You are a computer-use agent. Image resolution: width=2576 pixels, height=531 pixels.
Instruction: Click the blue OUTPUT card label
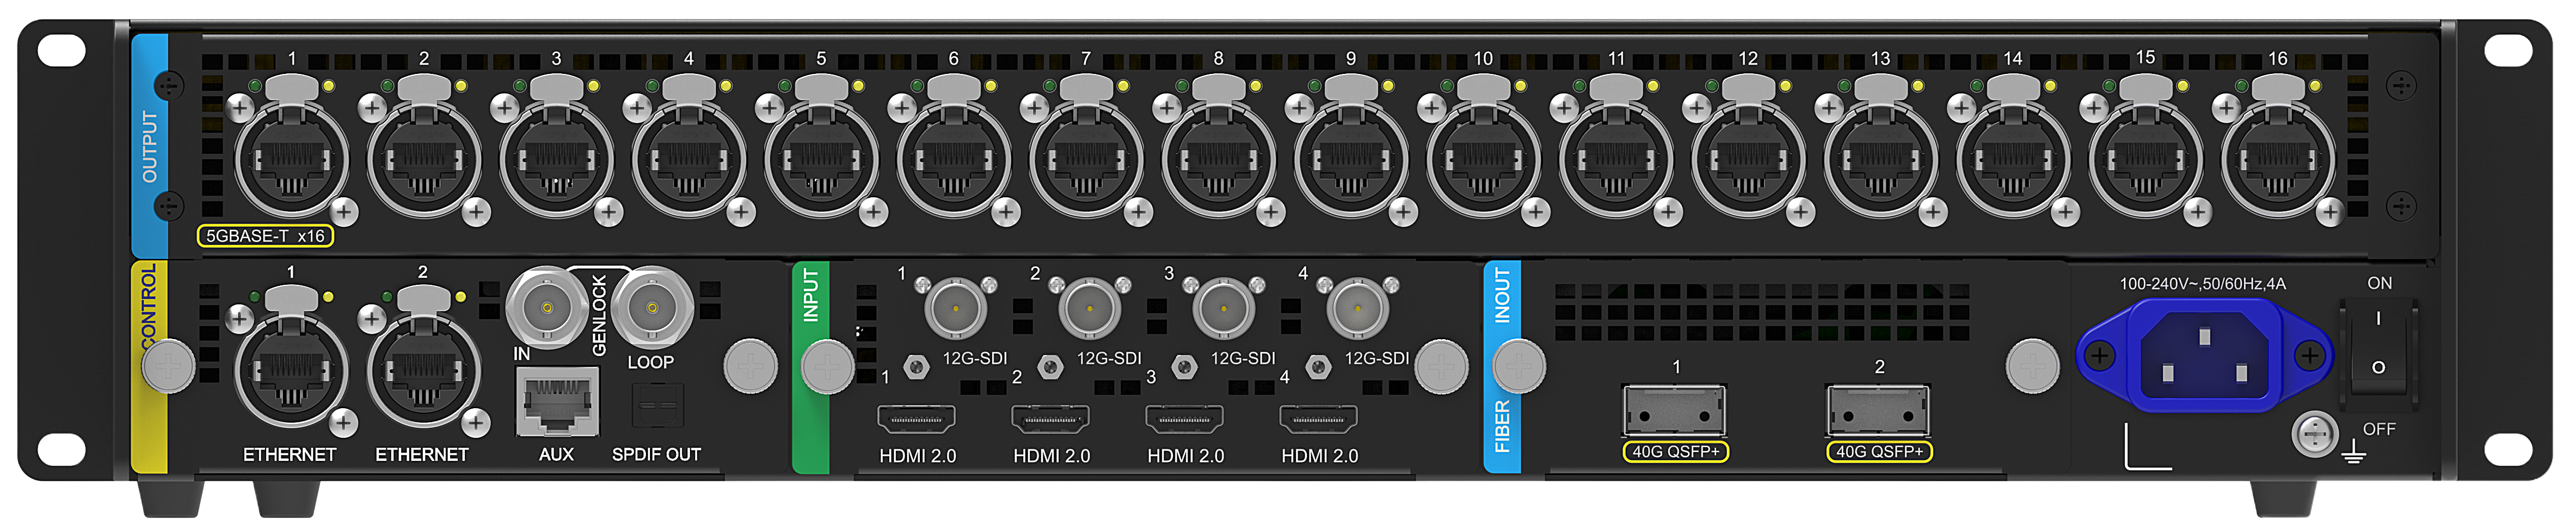[x=150, y=146]
